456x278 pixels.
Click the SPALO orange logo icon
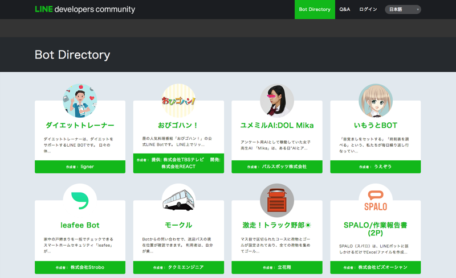coord(376,201)
